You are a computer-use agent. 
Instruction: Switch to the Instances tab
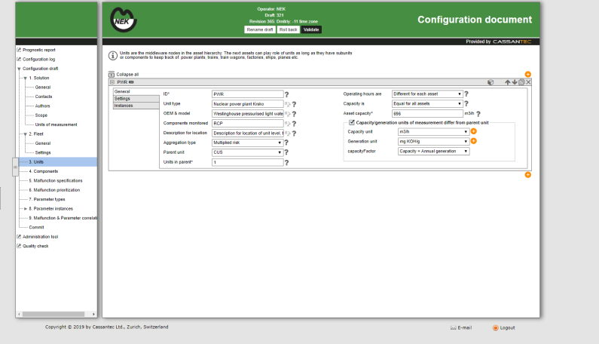(136, 106)
